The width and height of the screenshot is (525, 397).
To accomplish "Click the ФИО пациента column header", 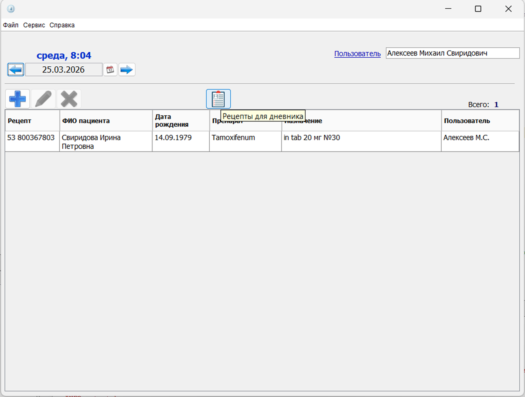I will [105, 121].
